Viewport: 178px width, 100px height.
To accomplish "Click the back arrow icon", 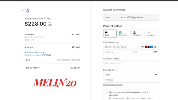I will [x=23, y=10].
